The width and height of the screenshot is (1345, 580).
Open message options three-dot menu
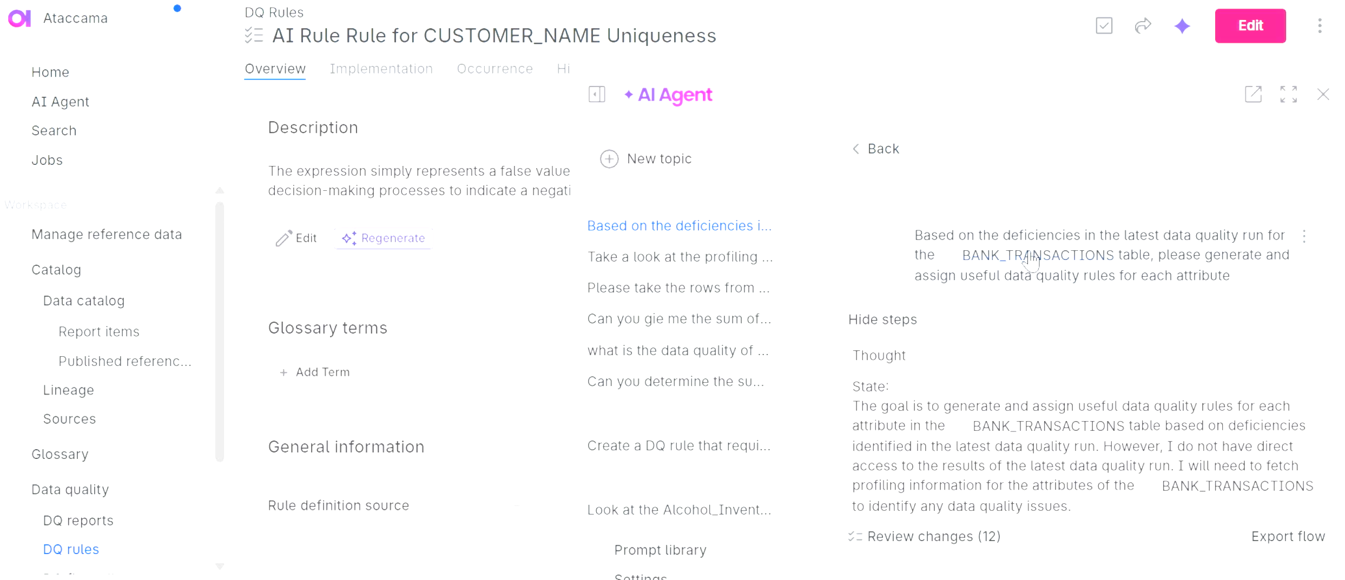click(1304, 236)
